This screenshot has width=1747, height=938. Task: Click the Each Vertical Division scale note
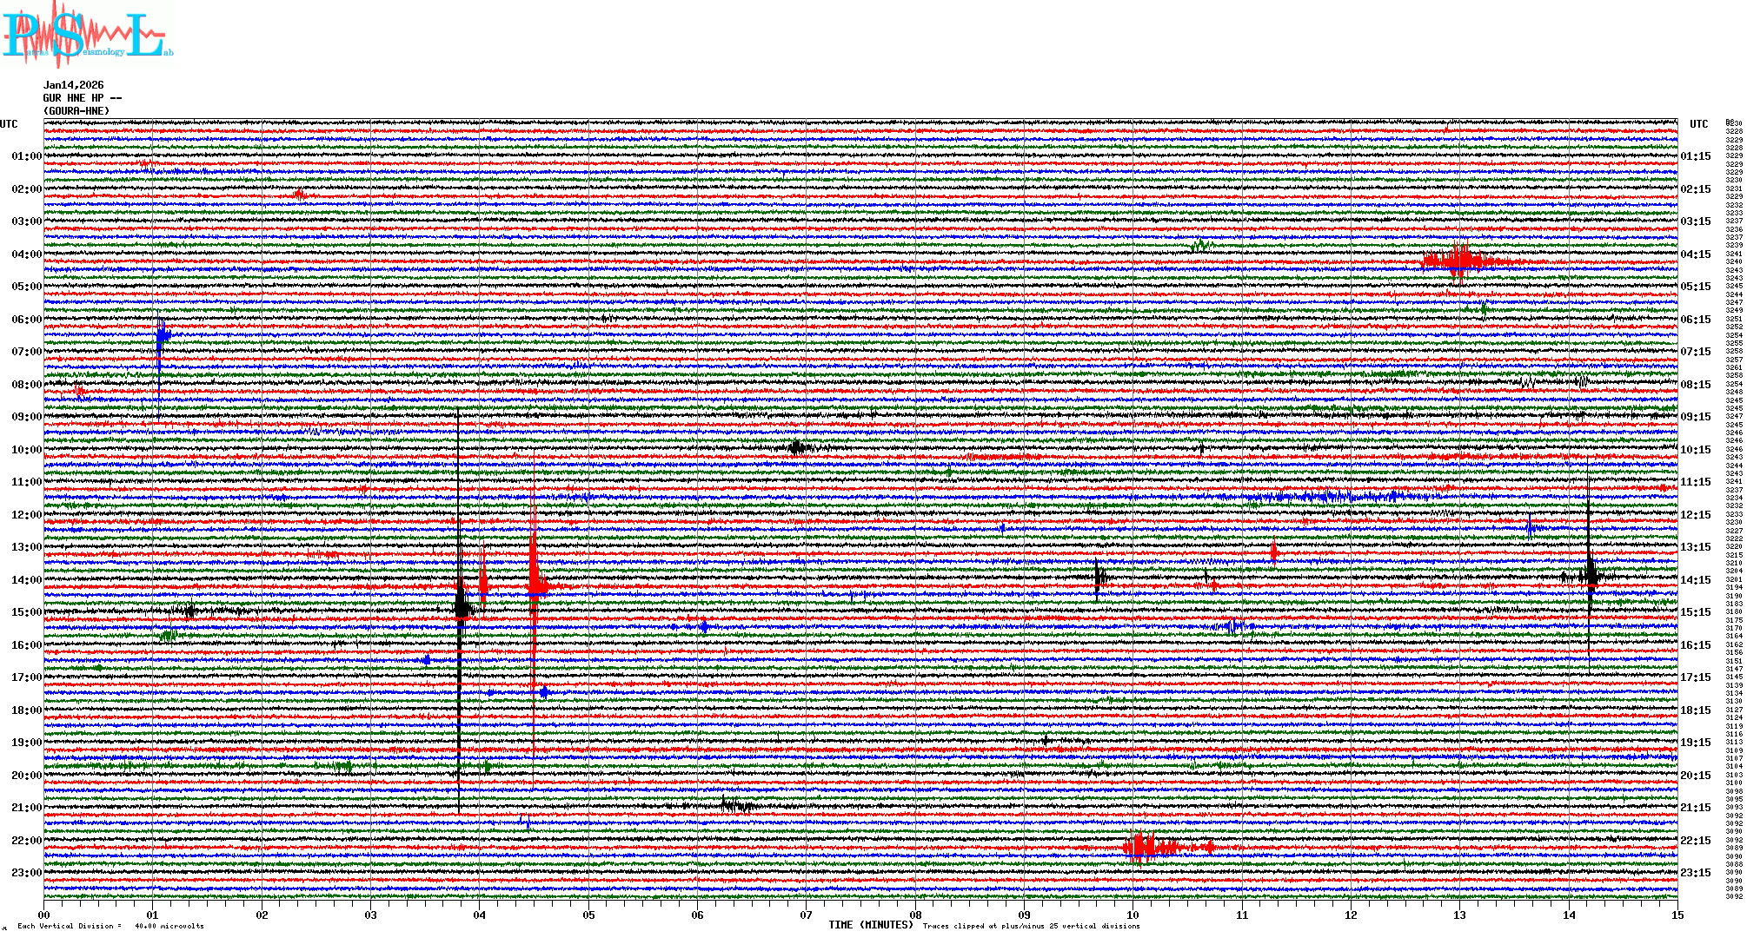(110, 926)
